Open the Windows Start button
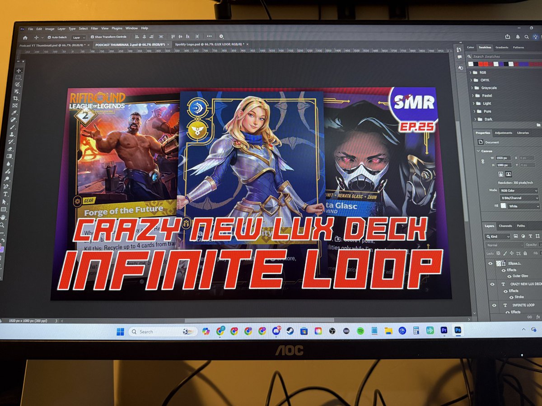 tap(120, 332)
